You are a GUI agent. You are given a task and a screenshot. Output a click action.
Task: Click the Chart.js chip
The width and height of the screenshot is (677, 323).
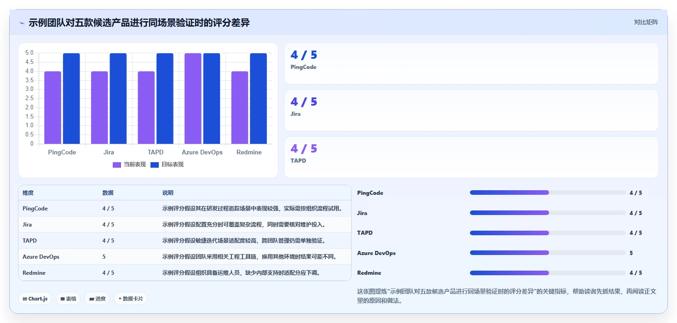(x=35, y=299)
